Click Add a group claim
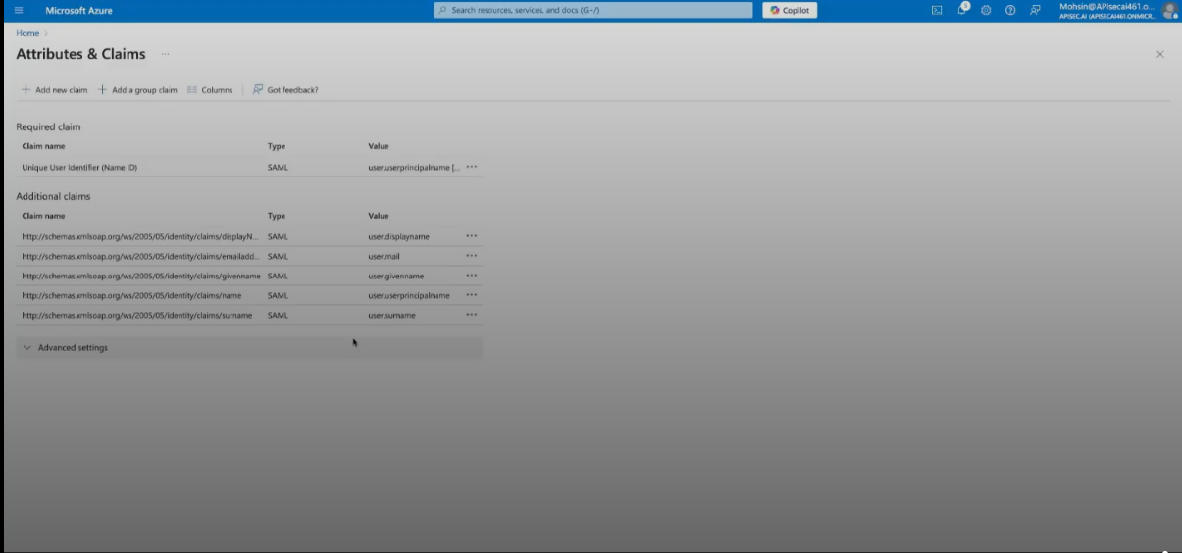Screen dimensions: 1182x553 coord(137,90)
